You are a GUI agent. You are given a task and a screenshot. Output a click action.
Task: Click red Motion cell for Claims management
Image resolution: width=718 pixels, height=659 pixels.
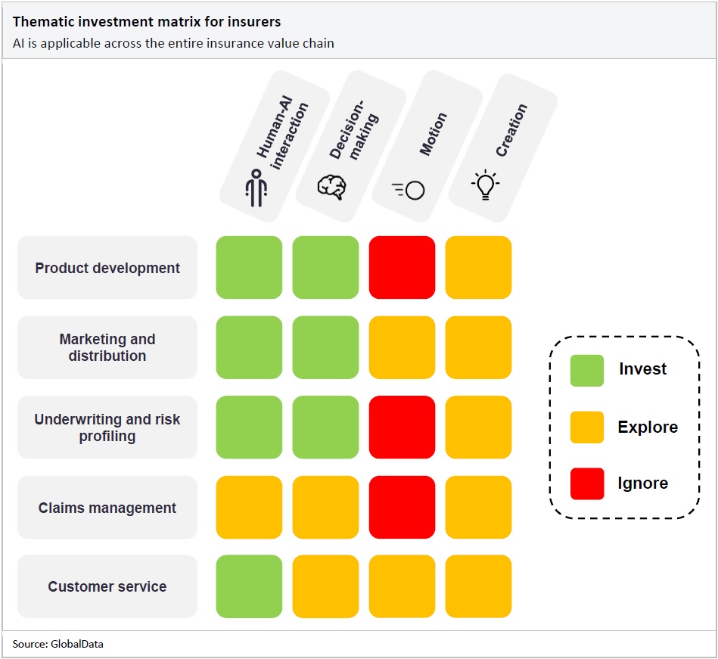(402, 507)
